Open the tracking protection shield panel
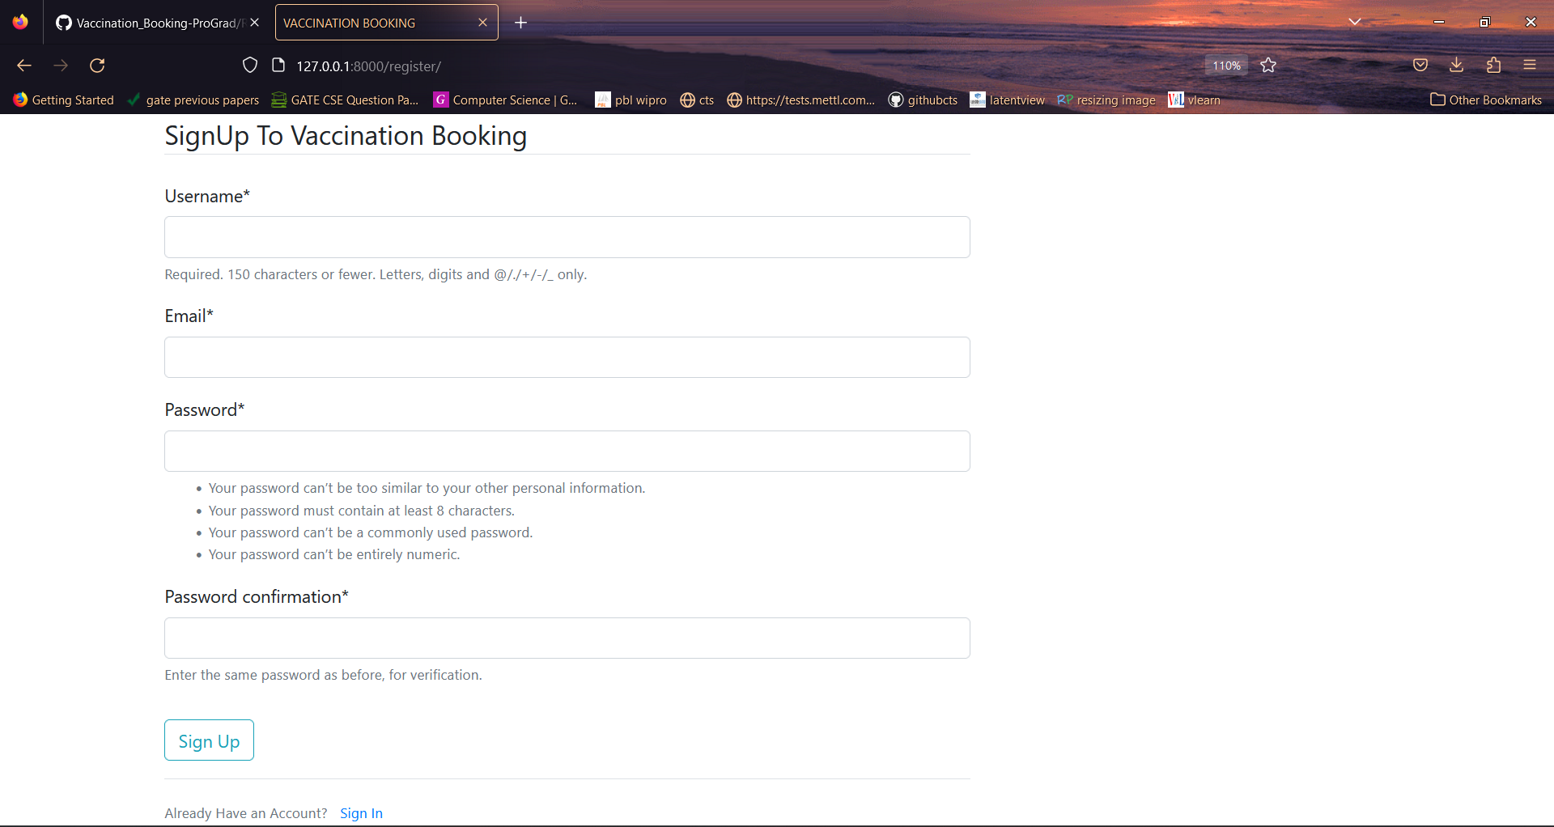Viewport: 1554px width, 827px height. [x=249, y=65]
